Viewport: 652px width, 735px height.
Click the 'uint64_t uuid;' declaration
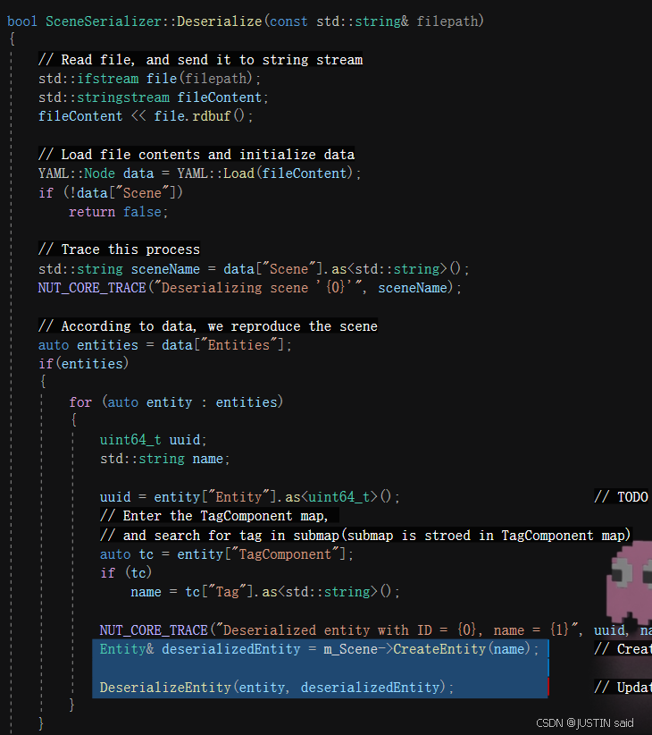coord(153,440)
